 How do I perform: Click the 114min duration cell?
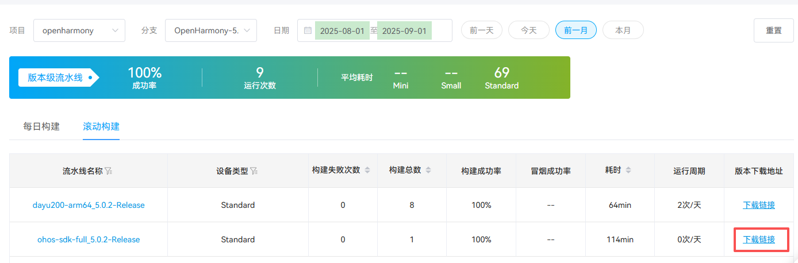coord(620,239)
